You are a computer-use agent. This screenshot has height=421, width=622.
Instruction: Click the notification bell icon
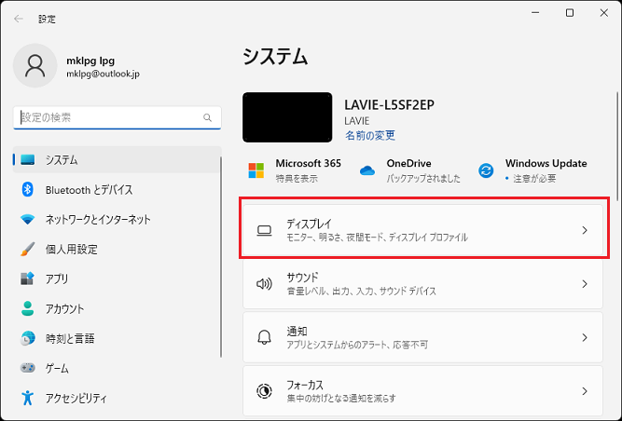(x=264, y=337)
